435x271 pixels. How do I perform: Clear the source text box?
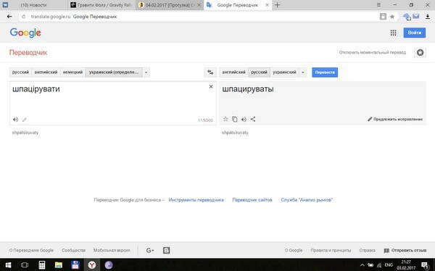(x=211, y=86)
